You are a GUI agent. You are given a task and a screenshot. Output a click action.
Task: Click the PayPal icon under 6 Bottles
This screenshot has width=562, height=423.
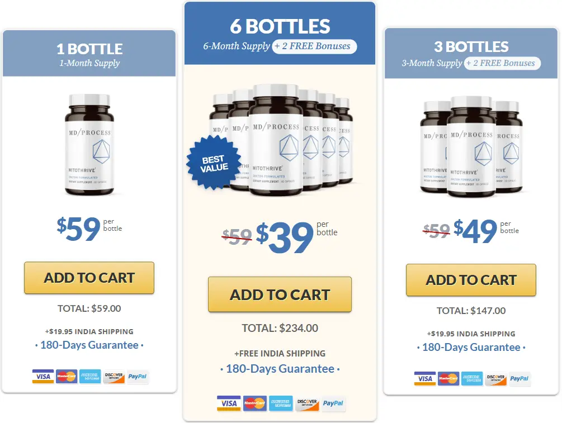[333, 403]
